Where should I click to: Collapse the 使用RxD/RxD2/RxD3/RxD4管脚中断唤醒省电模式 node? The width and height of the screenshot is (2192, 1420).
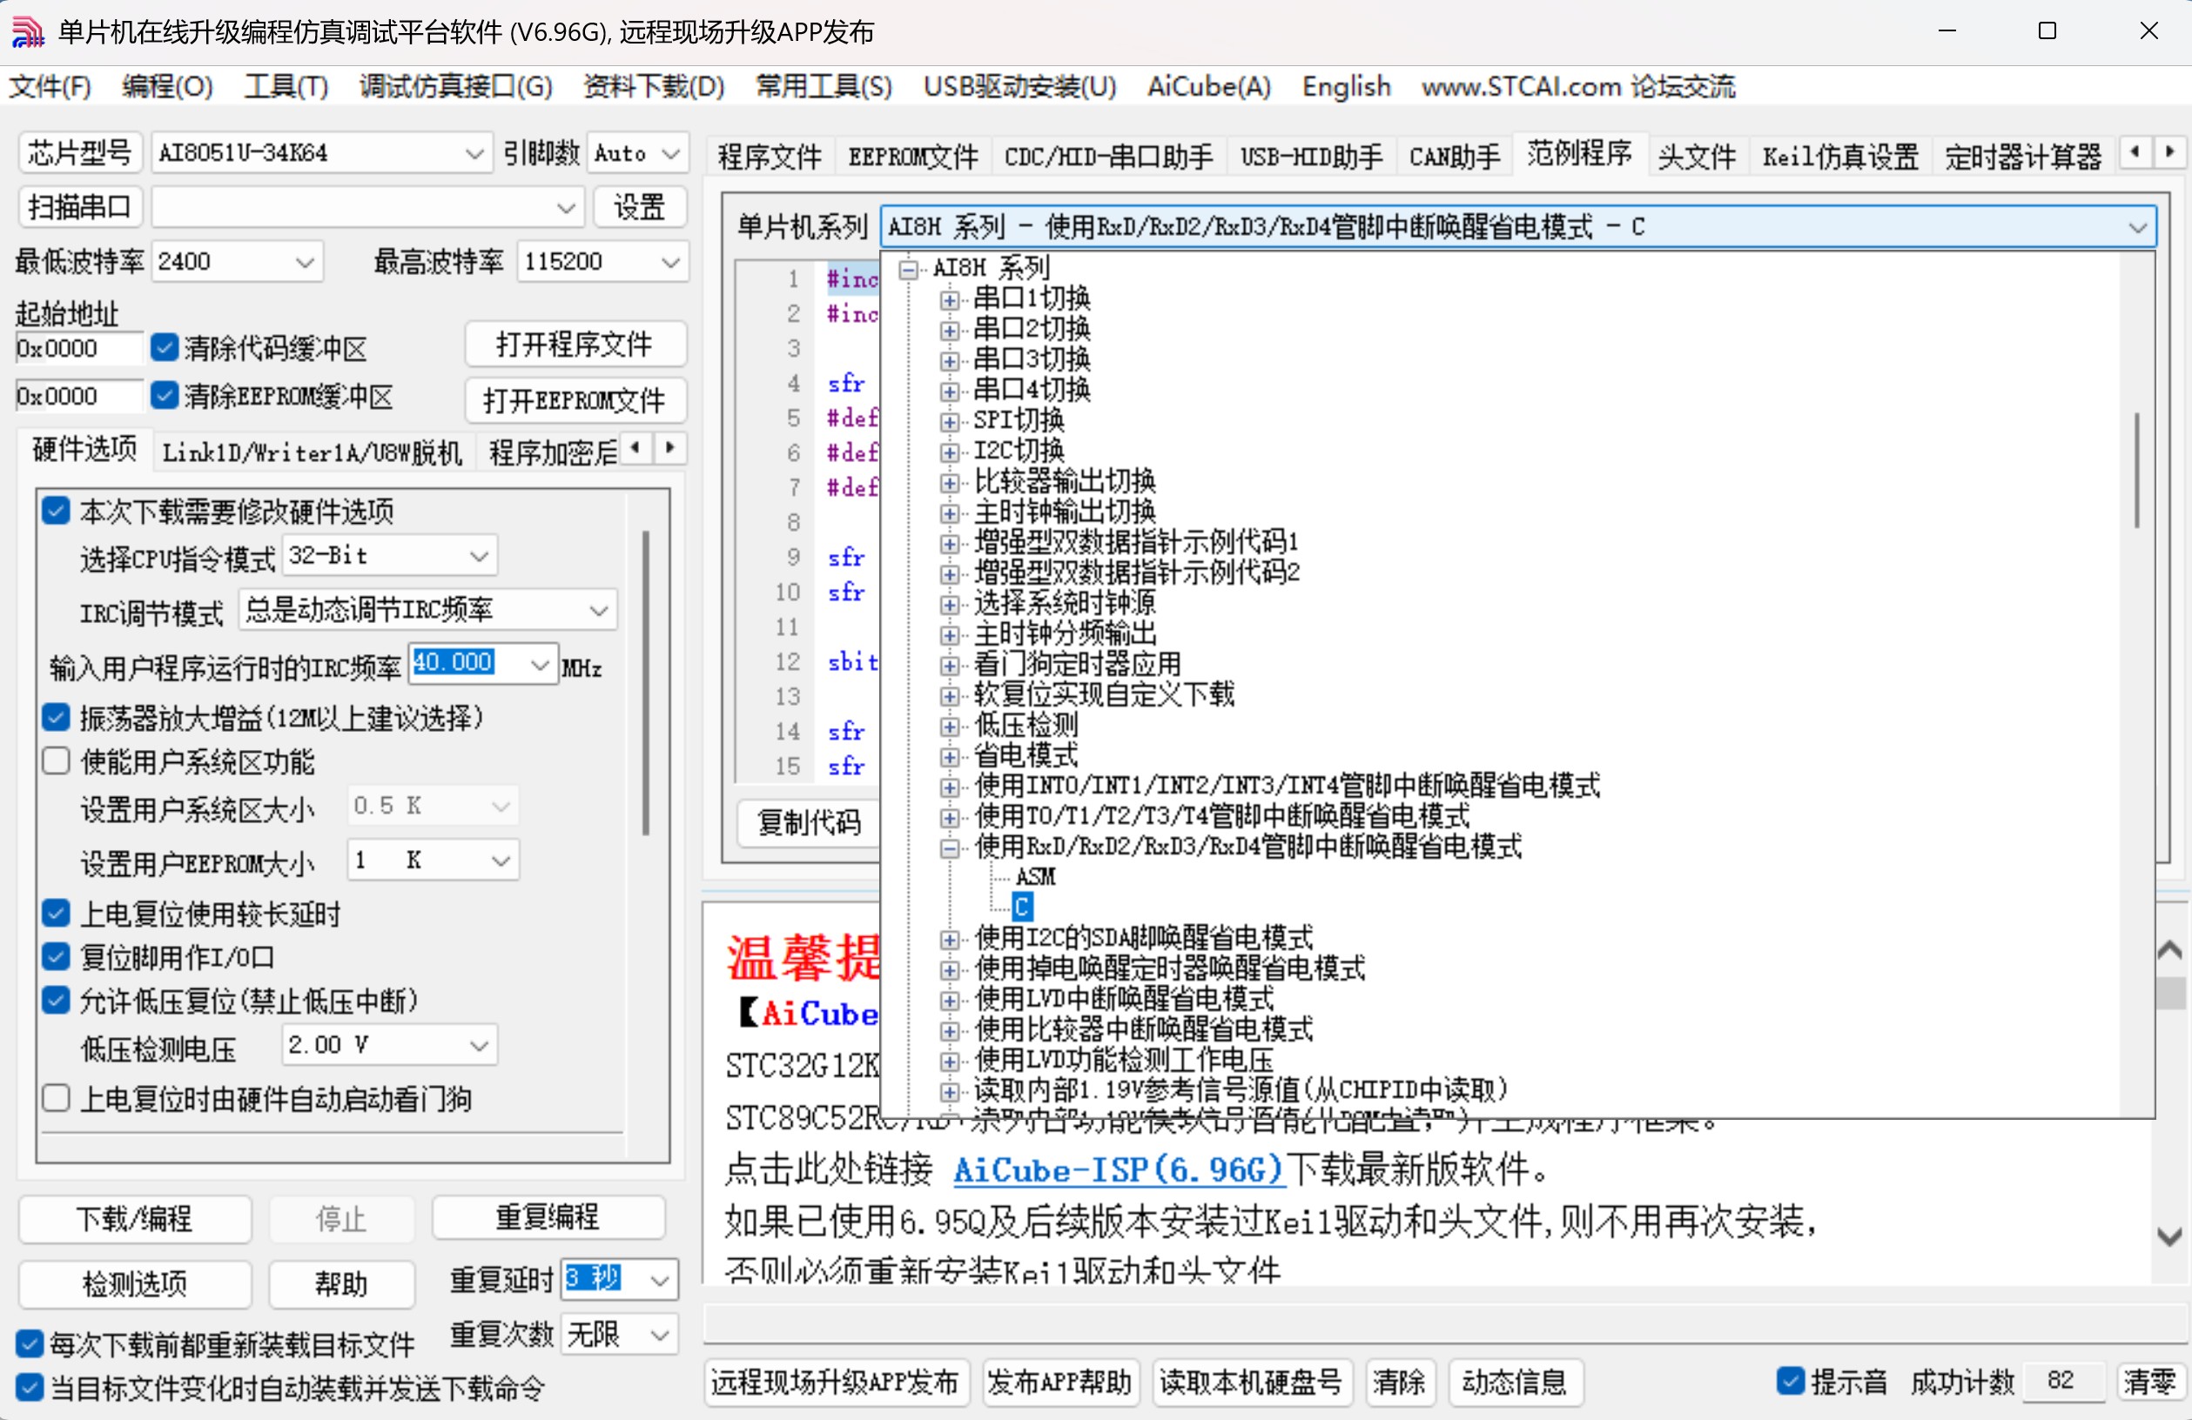point(949,848)
